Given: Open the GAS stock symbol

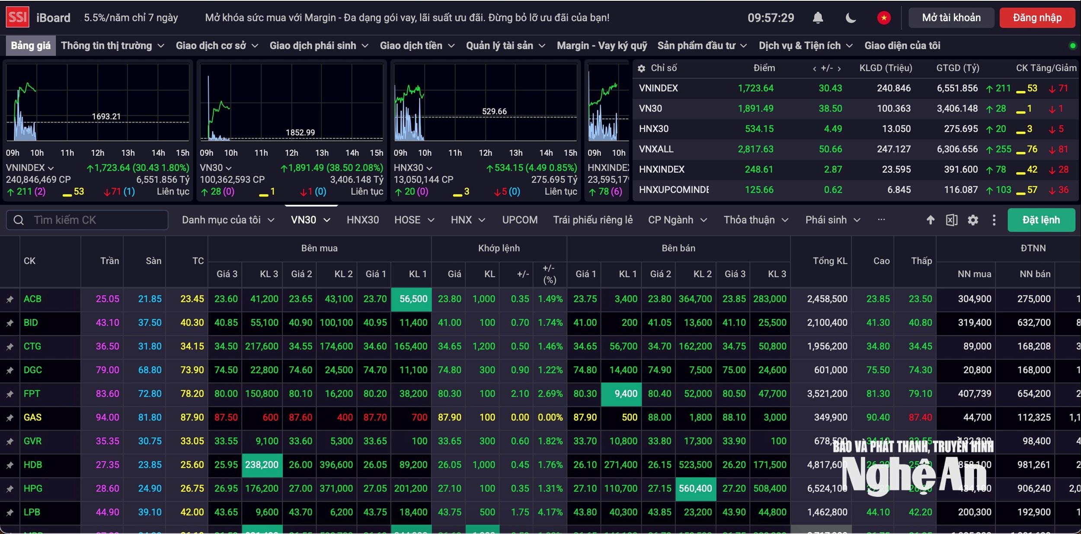Looking at the screenshot, I should pyautogui.click(x=32, y=418).
